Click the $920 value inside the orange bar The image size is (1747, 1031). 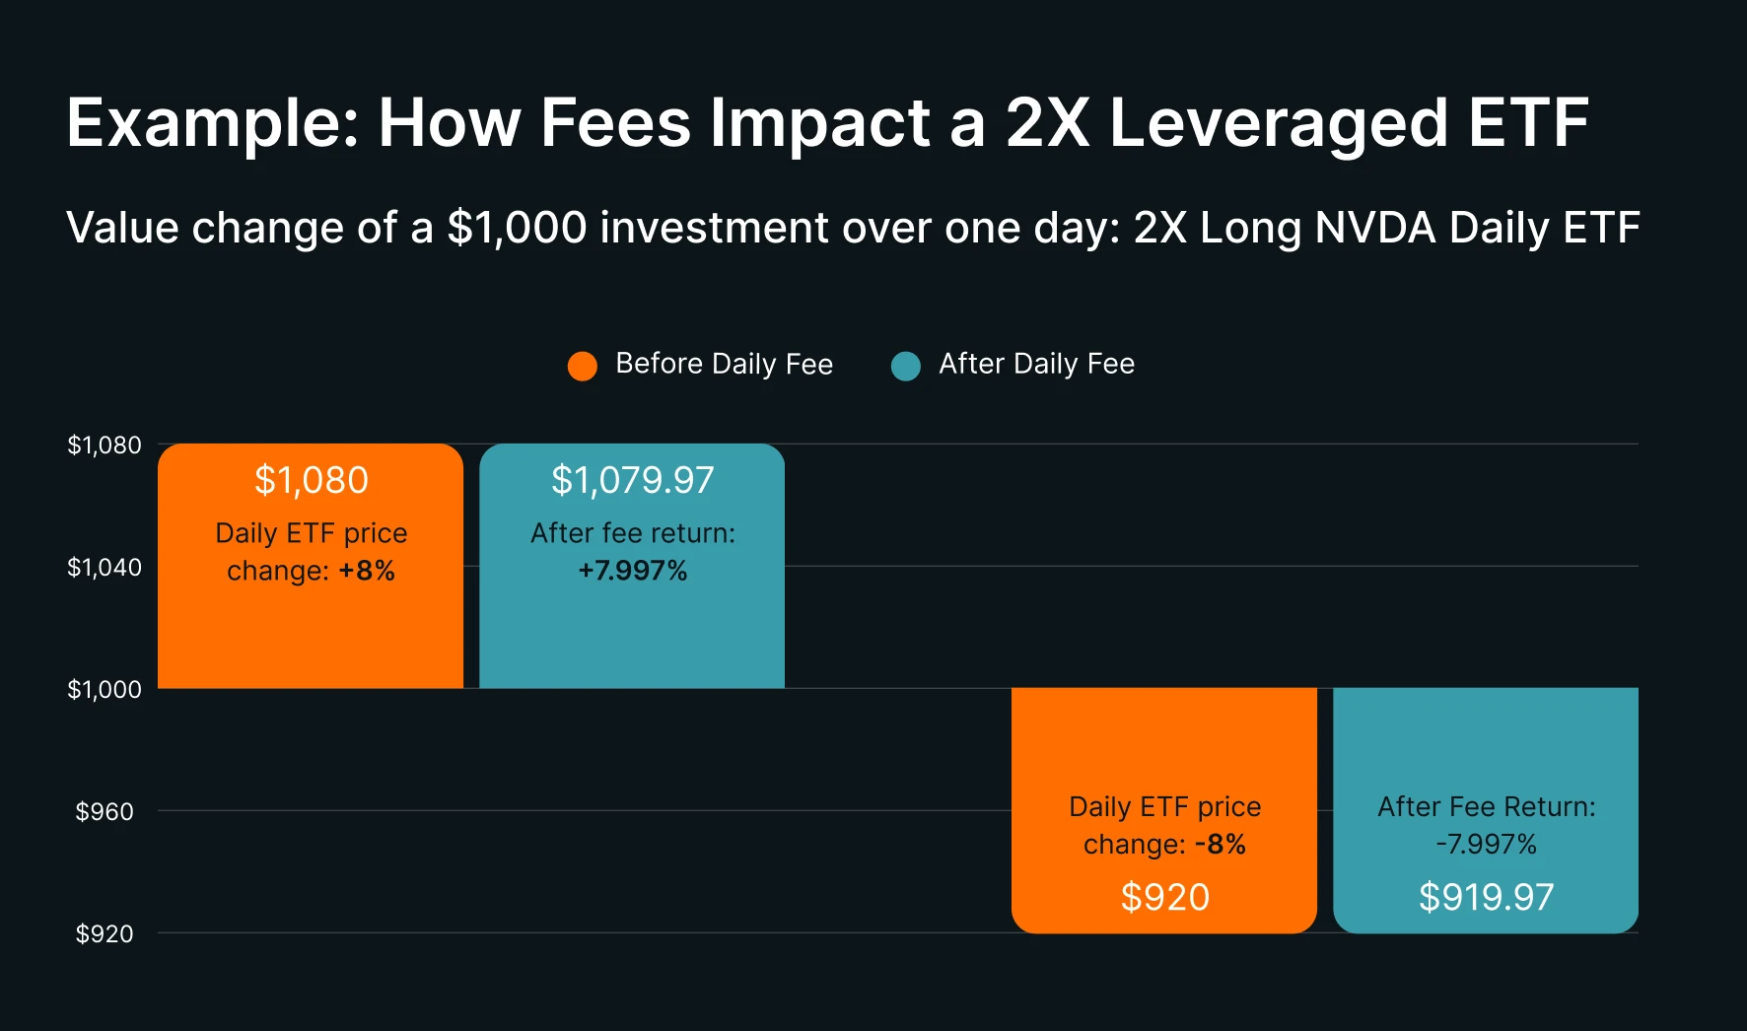tap(1164, 897)
